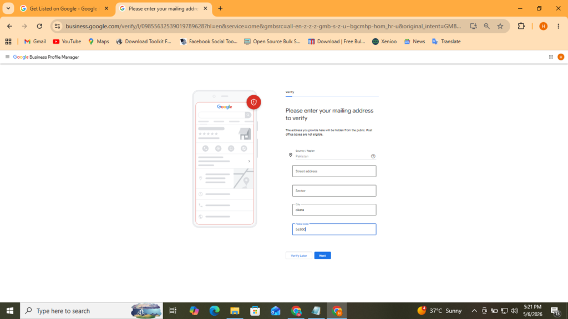Open the Extensions puzzle icon
This screenshot has height=319, width=568.
tap(521, 26)
